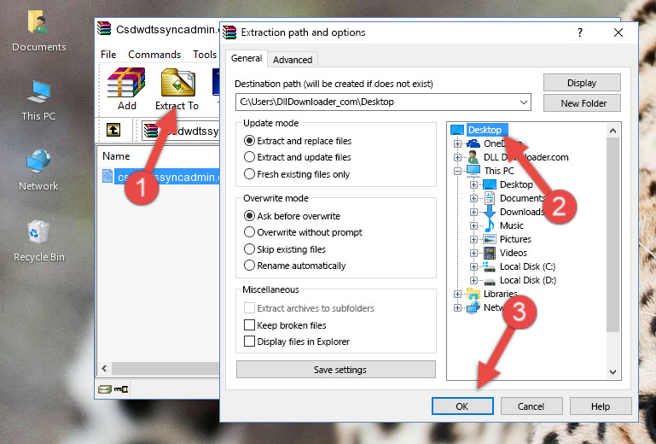This screenshot has width=656, height=444.
Task: Open the WinRAR Commands menu
Action: pyautogui.click(x=154, y=55)
